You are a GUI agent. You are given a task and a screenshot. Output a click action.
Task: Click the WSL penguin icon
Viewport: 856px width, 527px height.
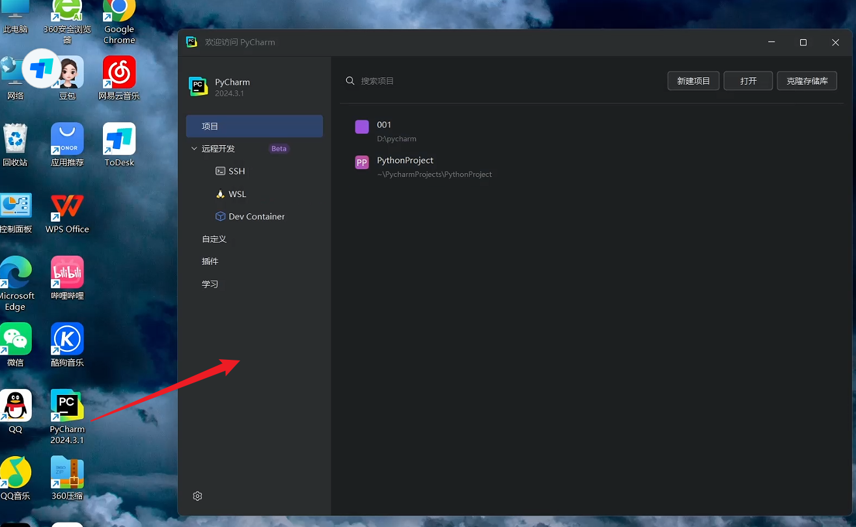click(x=221, y=194)
